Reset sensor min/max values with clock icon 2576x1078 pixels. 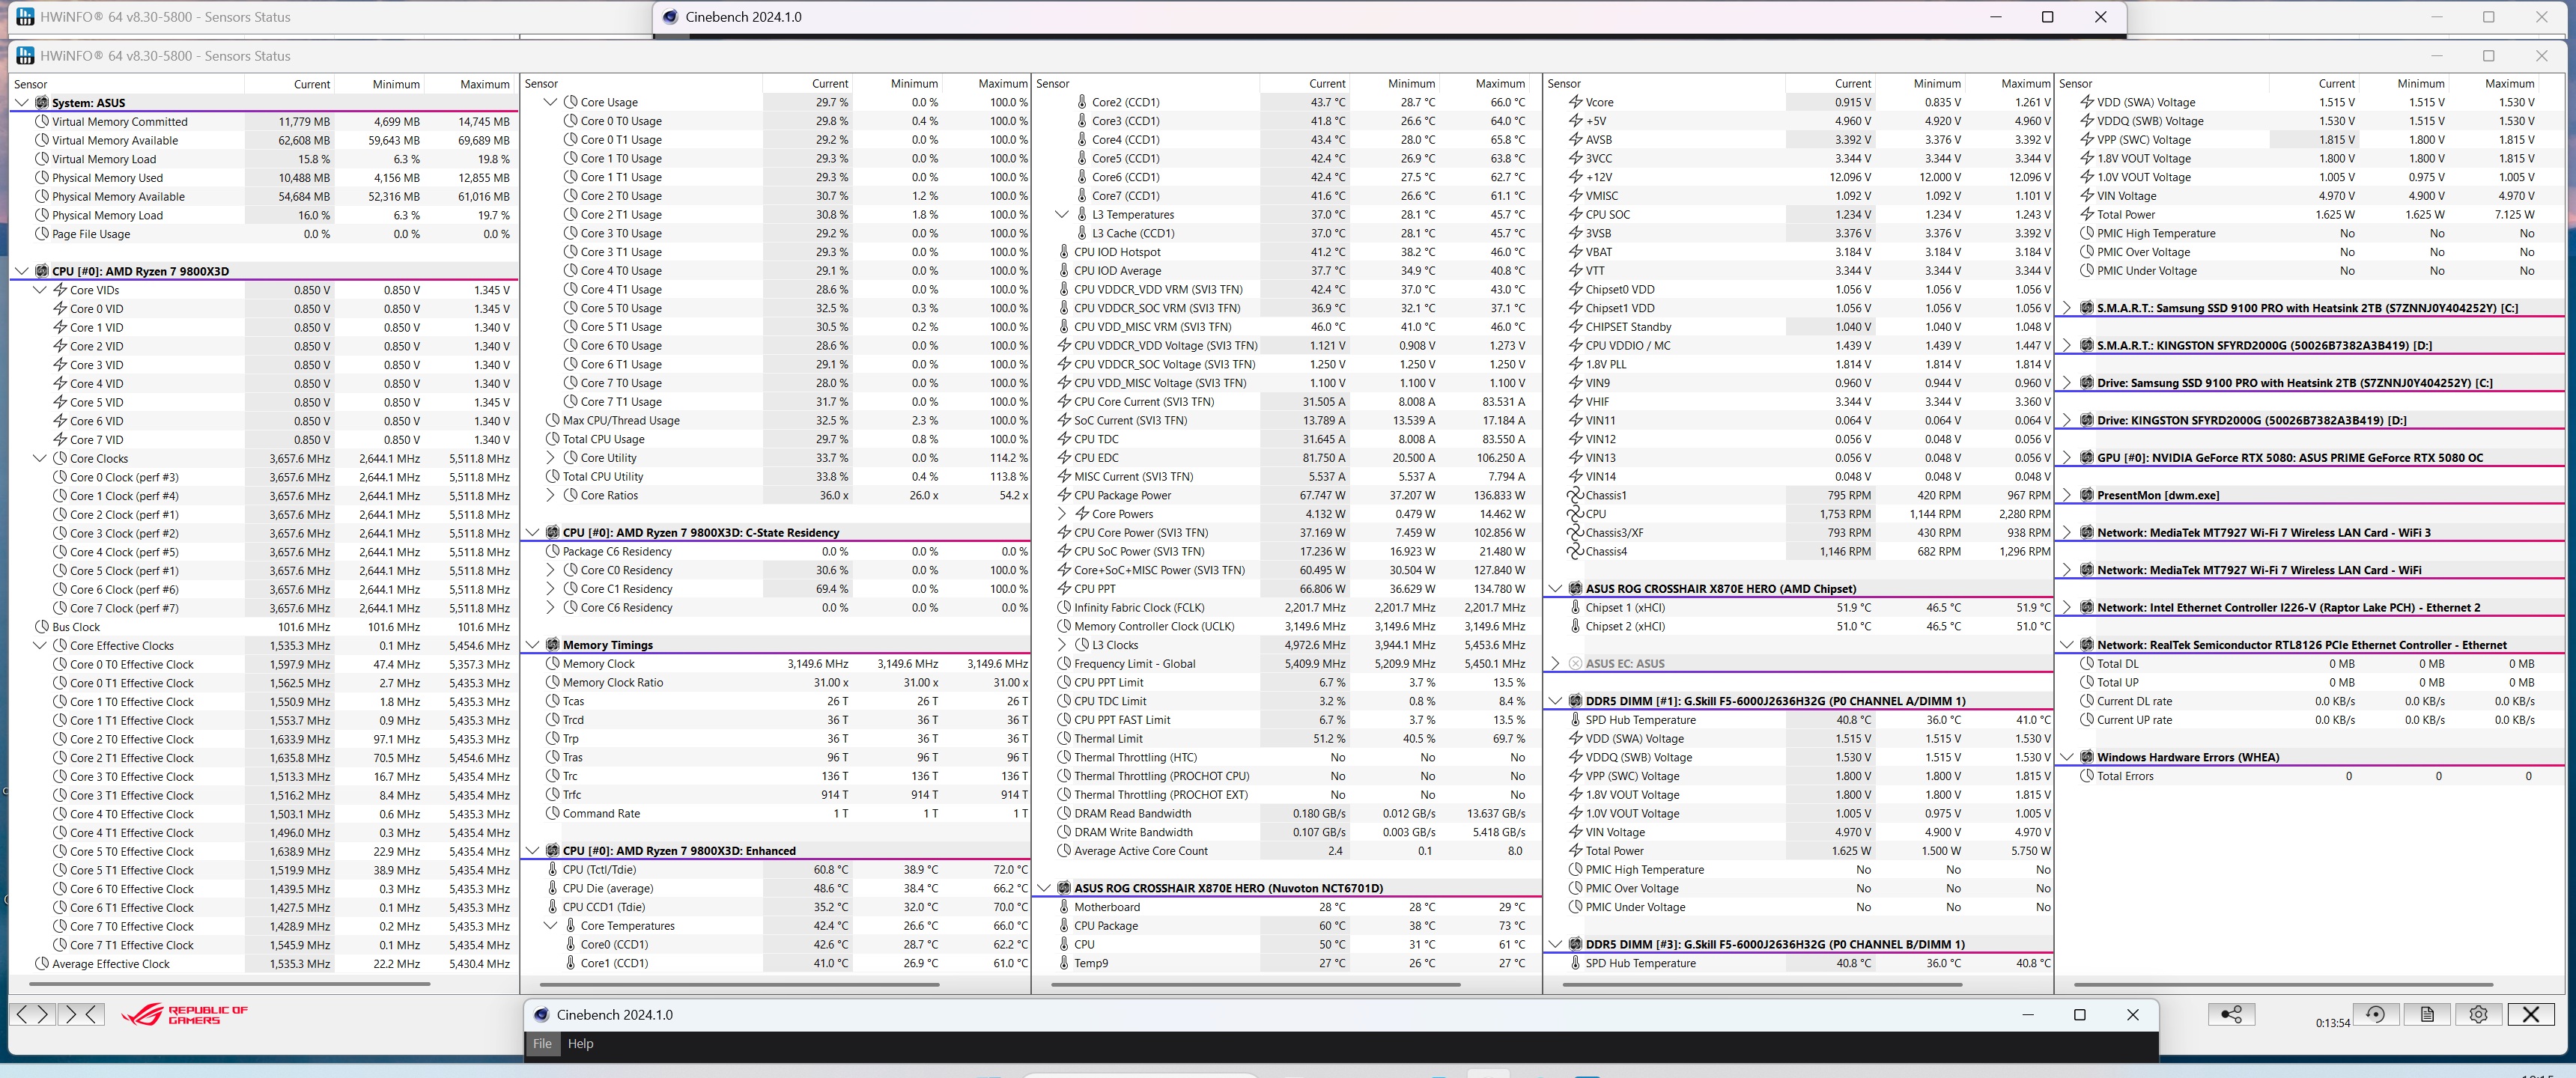2375,1014
